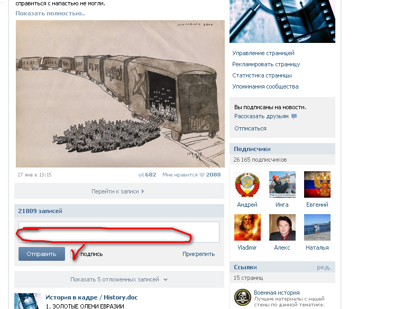Click ред. to edit links
Image resolution: width=394 pixels, height=309 pixels.
tap(324, 267)
